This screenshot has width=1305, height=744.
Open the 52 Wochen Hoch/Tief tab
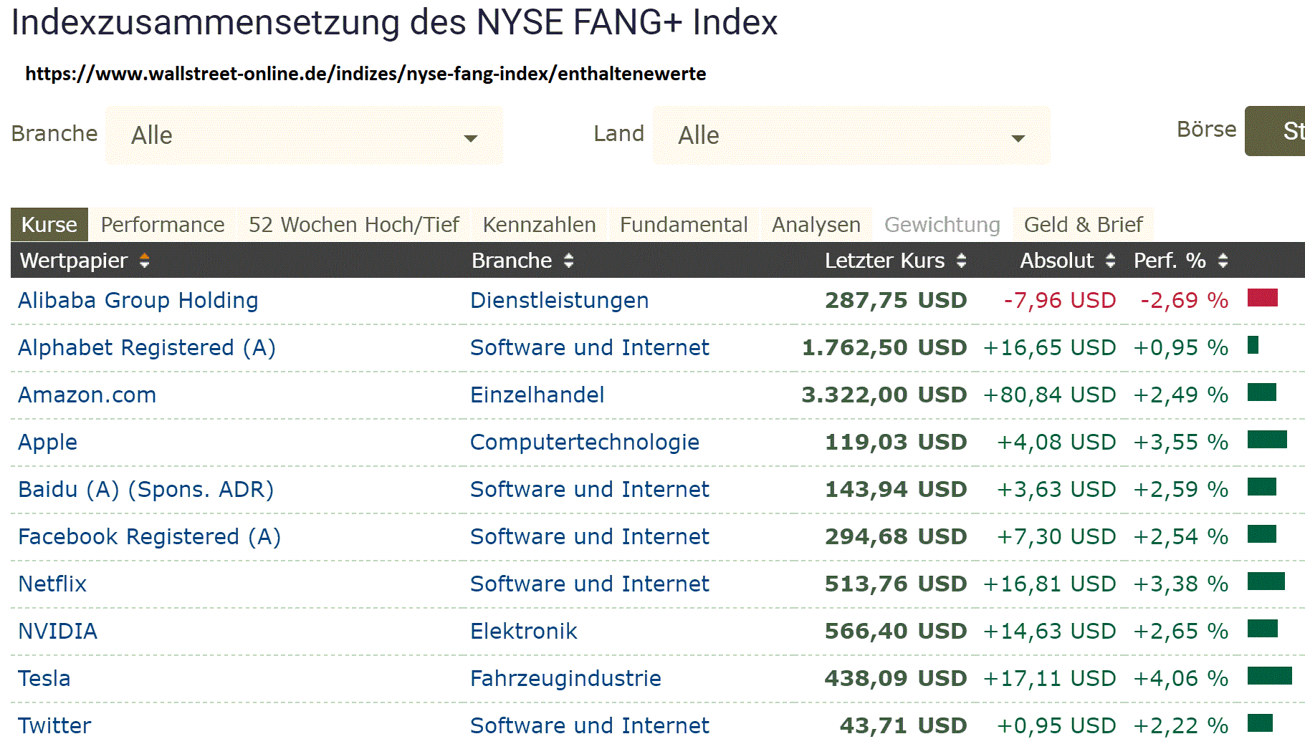pos(353,225)
